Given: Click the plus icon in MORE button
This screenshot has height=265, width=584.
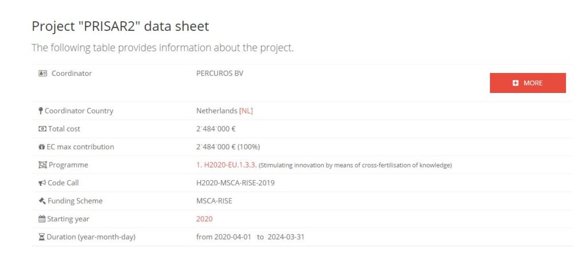Looking at the screenshot, I should (516, 83).
